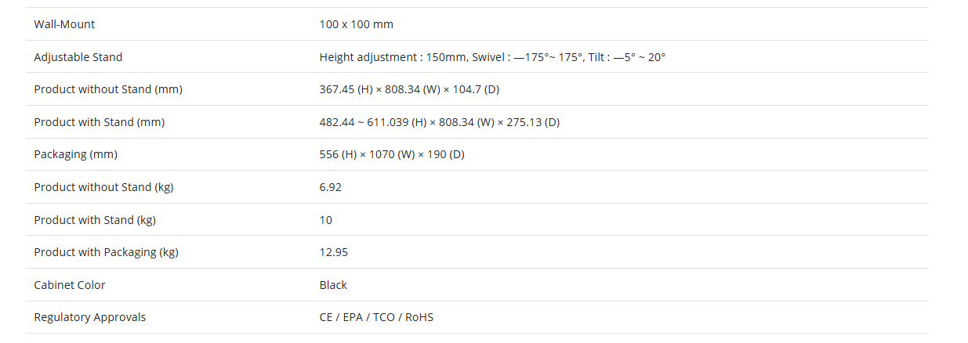Click the 12.95 weight value

click(x=333, y=252)
